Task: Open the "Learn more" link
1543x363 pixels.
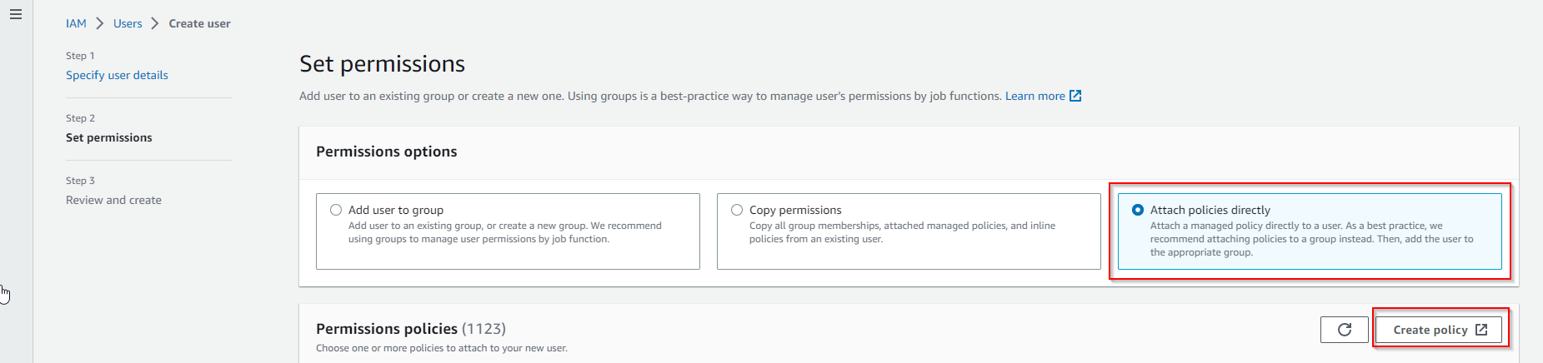Action: pyautogui.click(x=1035, y=96)
